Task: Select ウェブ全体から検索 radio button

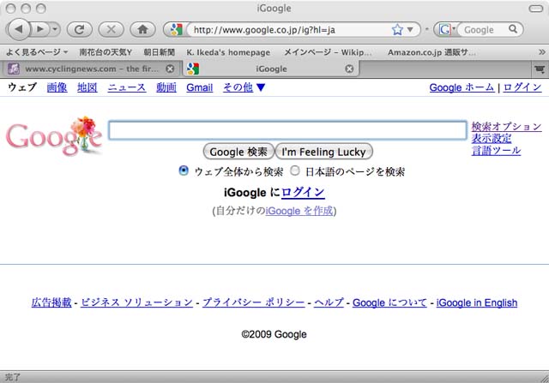Action: coord(183,171)
